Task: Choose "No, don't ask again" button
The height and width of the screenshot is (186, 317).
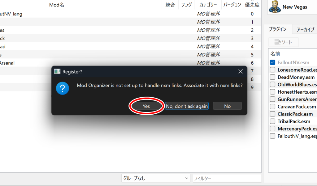Action: [187, 106]
